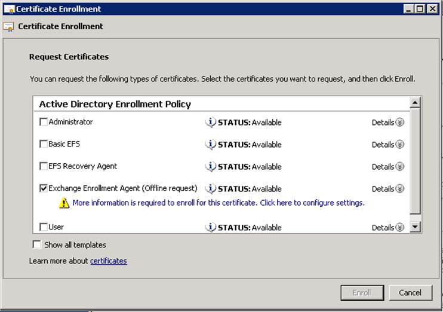Click the Exchange Enrollment Agent status icon
443x312 pixels.
(x=210, y=189)
